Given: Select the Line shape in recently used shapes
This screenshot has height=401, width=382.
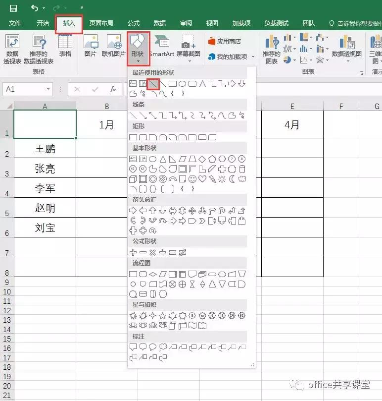Looking at the screenshot, I should pos(153,84).
